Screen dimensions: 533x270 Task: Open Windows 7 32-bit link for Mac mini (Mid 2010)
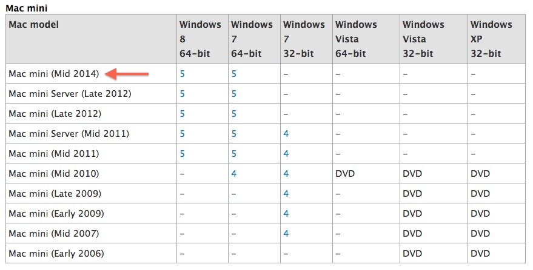tap(286, 174)
